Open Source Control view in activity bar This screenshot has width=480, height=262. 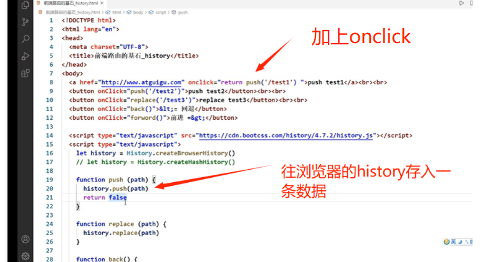click(x=26, y=22)
